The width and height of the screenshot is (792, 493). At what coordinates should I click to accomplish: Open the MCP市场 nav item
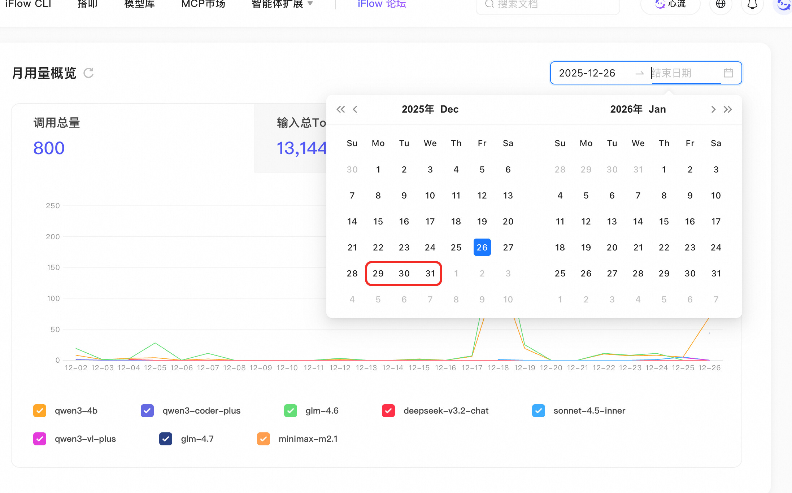click(203, 4)
